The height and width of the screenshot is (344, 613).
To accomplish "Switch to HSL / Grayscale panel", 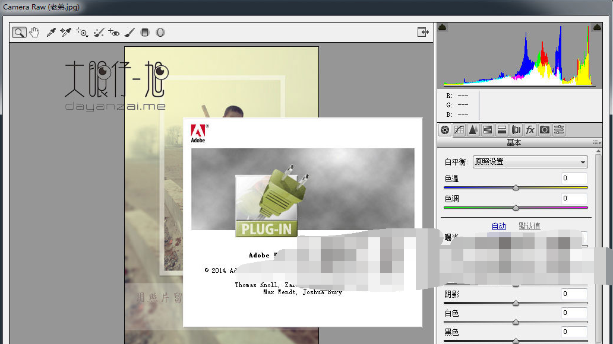I will [x=488, y=130].
